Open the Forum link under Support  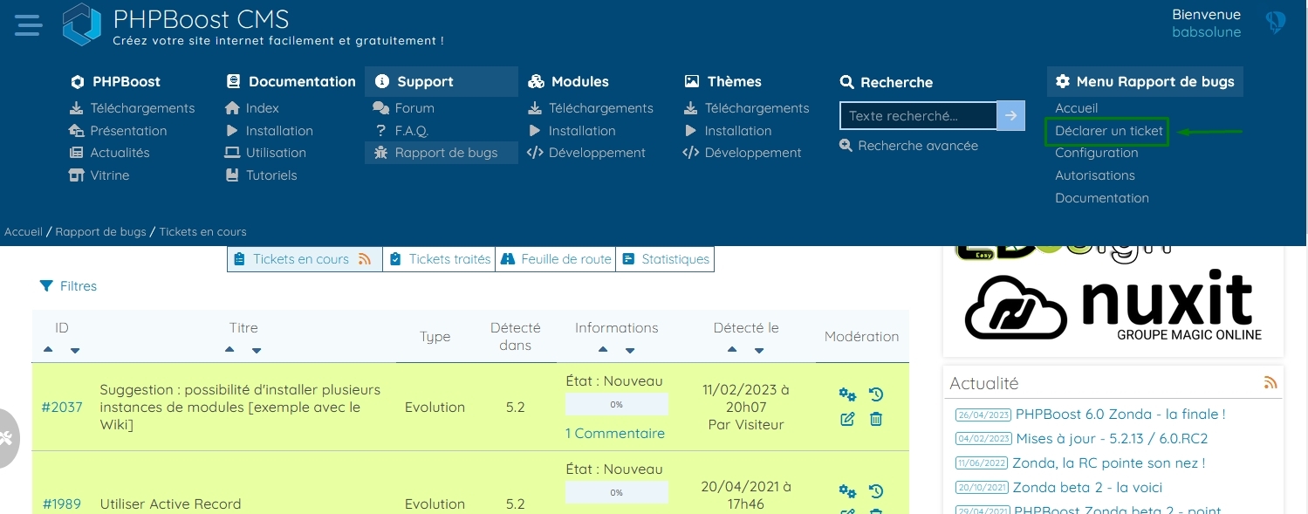[403, 108]
